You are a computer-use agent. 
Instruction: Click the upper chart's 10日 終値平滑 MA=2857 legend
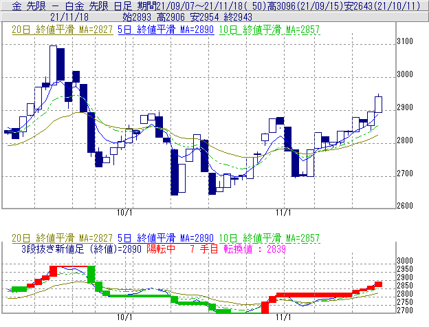tap(269, 30)
